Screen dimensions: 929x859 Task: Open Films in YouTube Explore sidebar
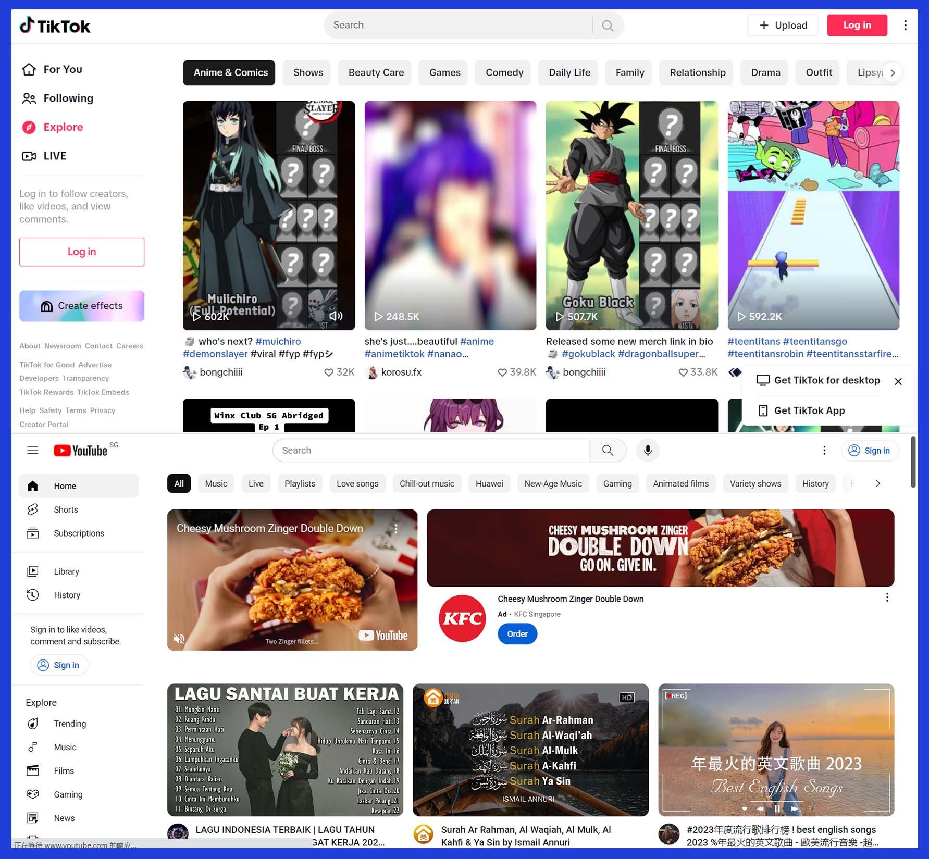[x=80, y=771]
